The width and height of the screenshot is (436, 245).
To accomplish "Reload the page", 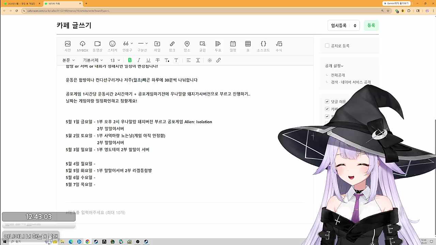I will [16, 11].
